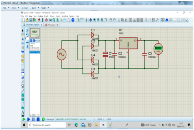Pause the running simulation

click(x=33, y=119)
